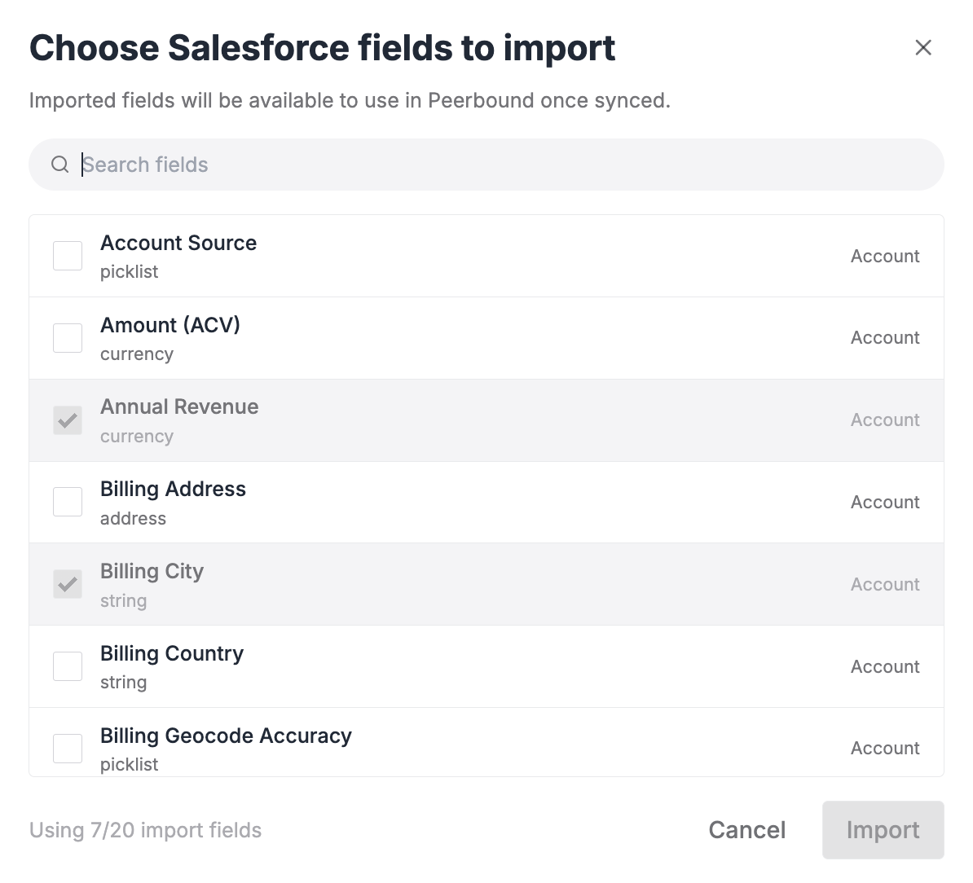Click the Account tag on Billing Address row

tap(885, 503)
